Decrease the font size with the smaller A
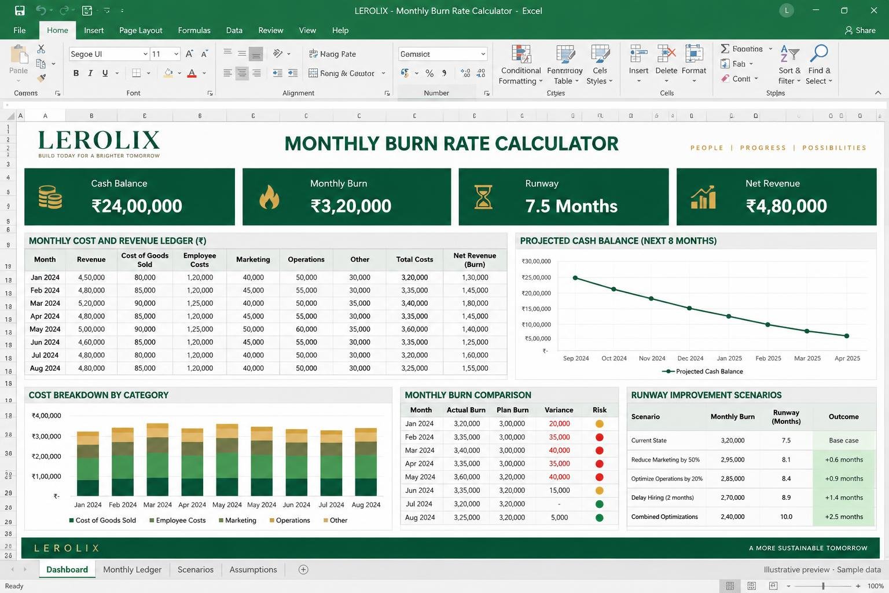This screenshot has width=889, height=593. 204,54
